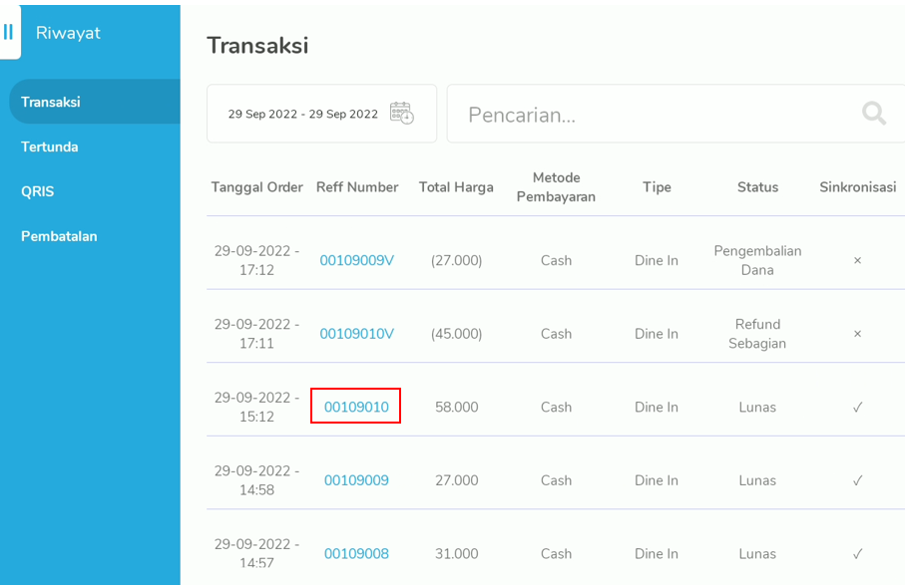905x586 pixels.
Task: Click sync cross for order 00109009V
Action: coord(857,260)
